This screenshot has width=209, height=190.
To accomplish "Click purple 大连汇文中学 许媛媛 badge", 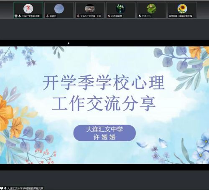I will point(104,133).
